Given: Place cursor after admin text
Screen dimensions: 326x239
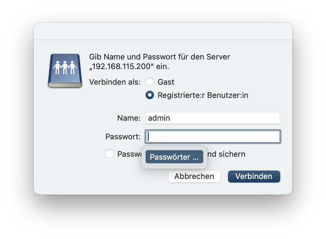Looking at the screenshot, I should click(x=171, y=118).
